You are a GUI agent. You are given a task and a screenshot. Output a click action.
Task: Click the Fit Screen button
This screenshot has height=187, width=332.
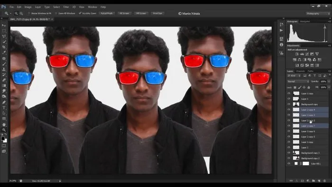click(x=124, y=13)
